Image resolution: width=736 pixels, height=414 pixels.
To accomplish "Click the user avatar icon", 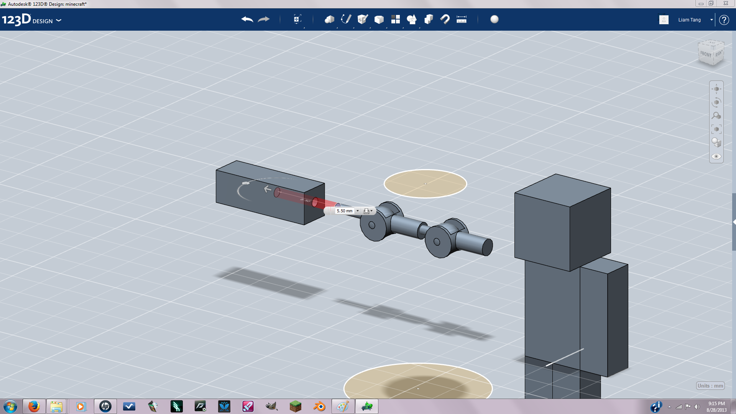I will pos(664,20).
